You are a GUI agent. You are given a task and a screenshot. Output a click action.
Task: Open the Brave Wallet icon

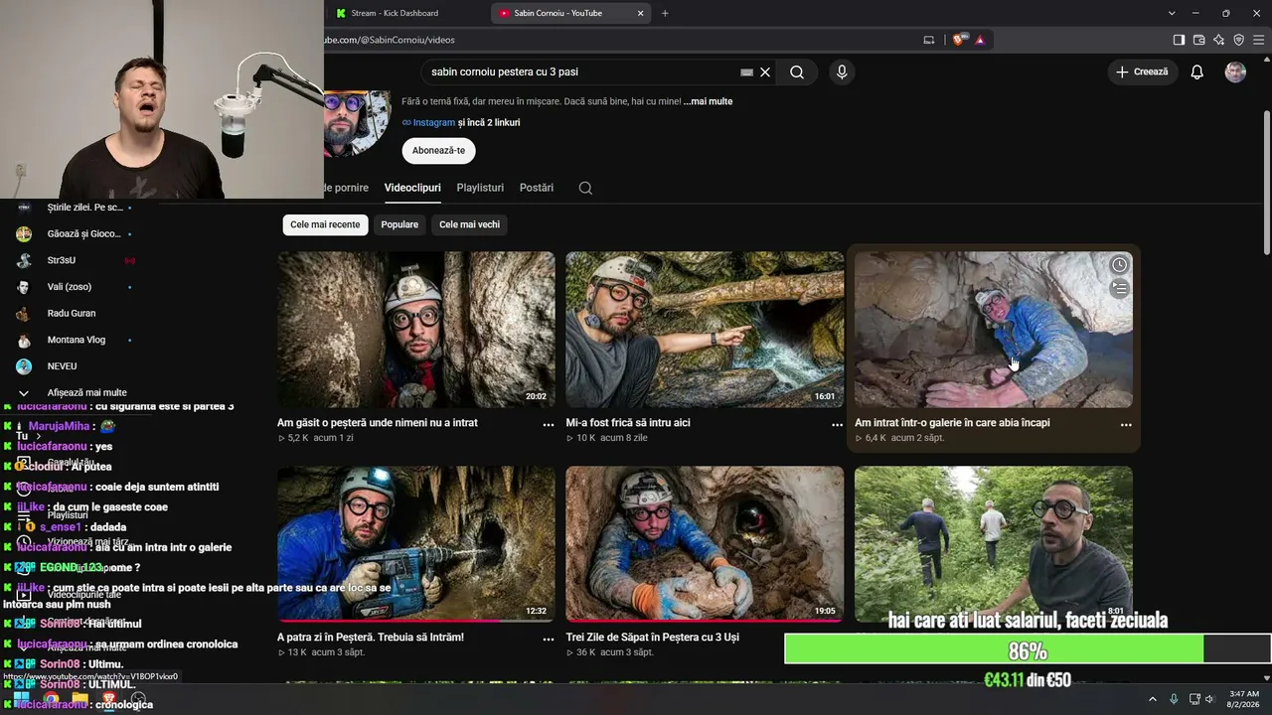1198,40
